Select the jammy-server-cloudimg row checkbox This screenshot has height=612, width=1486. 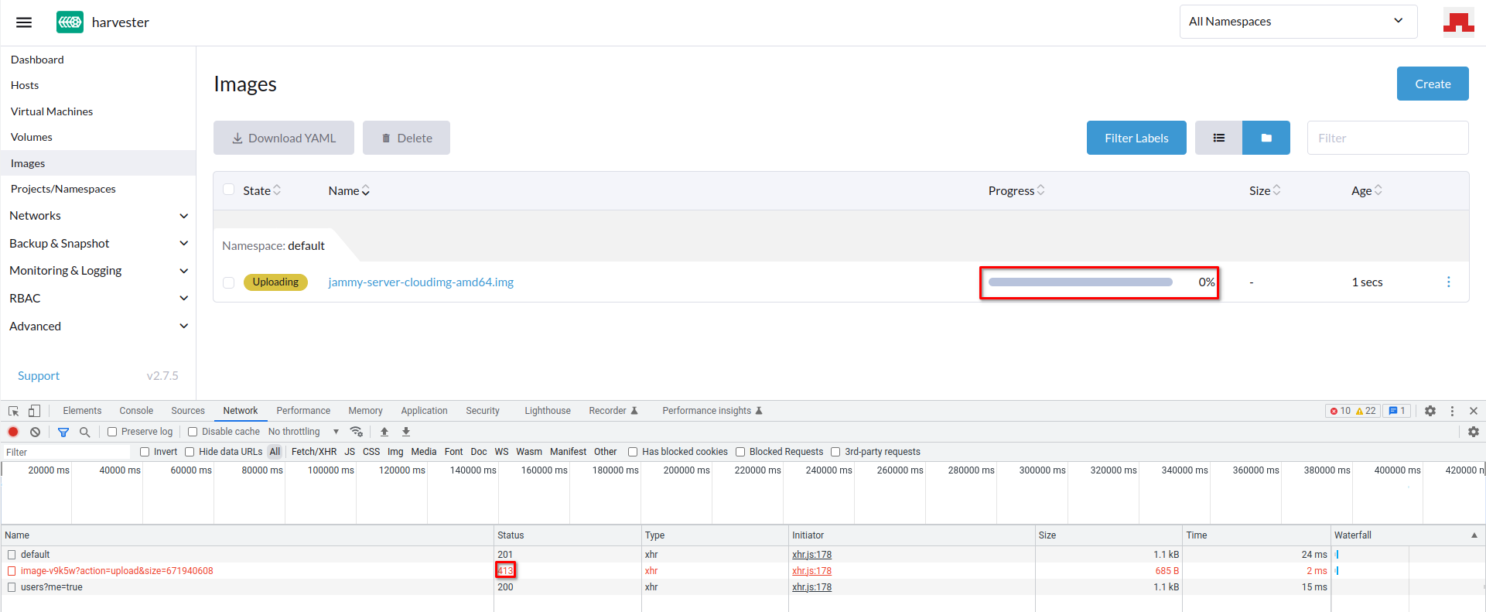click(x=228, y=282)
